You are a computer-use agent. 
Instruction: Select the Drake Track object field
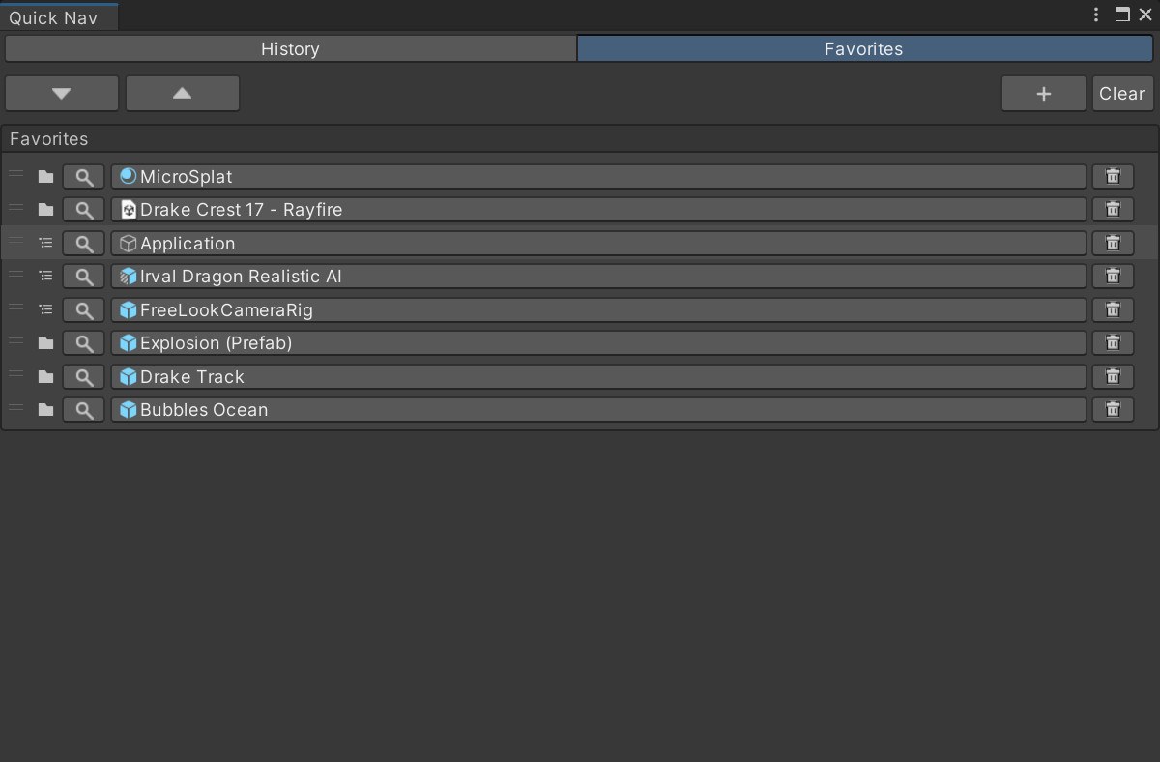(x=598, y=377)
